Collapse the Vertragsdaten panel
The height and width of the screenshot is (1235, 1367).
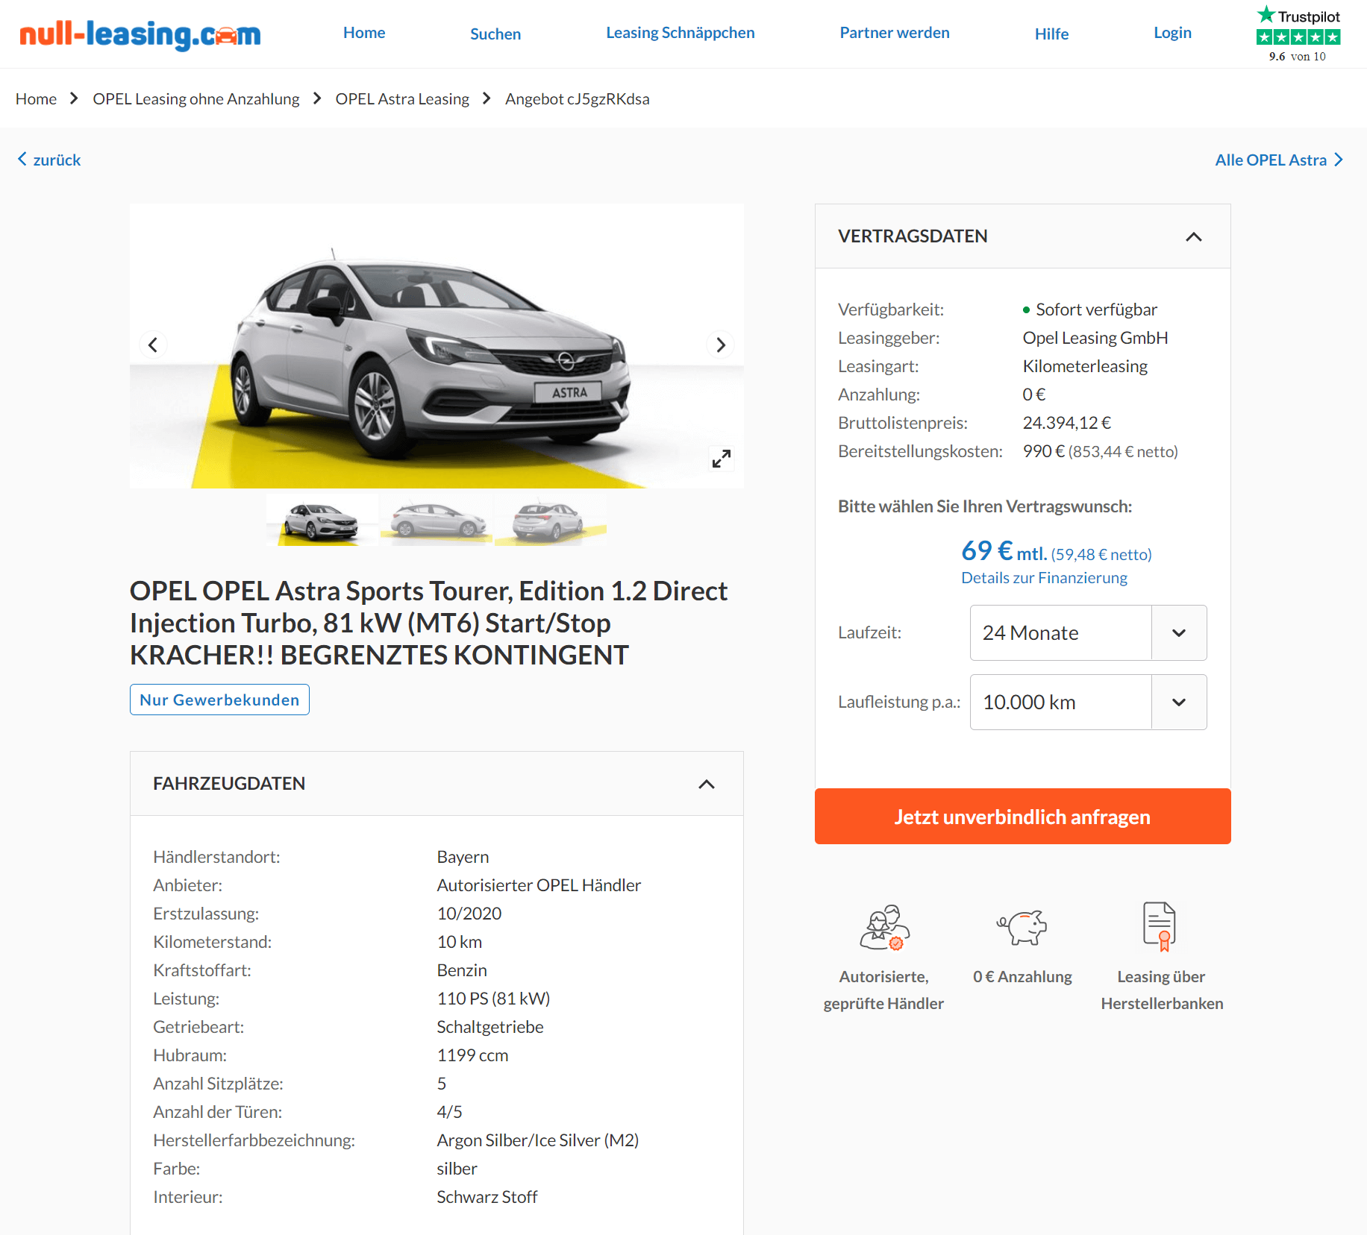coord(1194,236)
